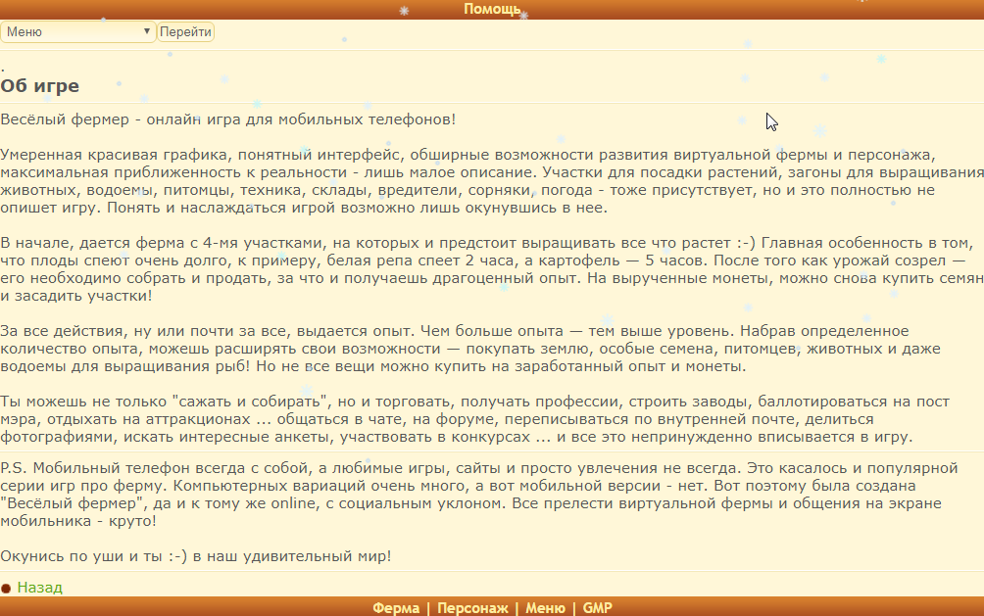Image resolution: width=984 pixels, height=616 pixels.
Task: Click the line 'Весёлый фермер - онлайн игра'
Action: coord(227,119)
